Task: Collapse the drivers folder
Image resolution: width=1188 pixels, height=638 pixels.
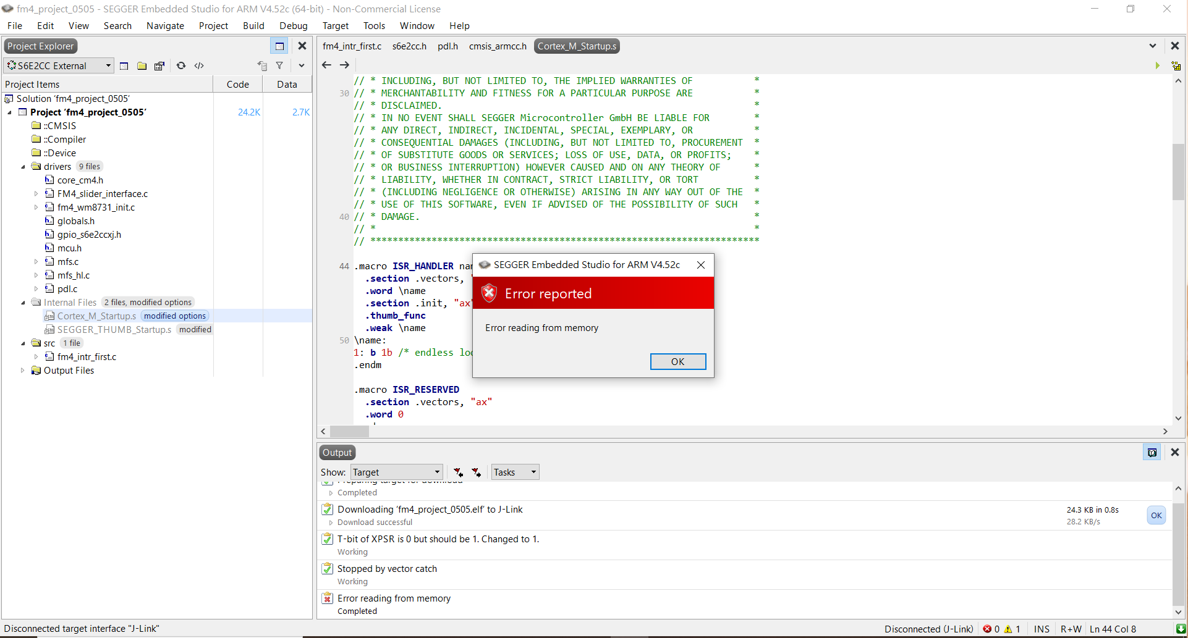Action: click(x=23, y=167)
